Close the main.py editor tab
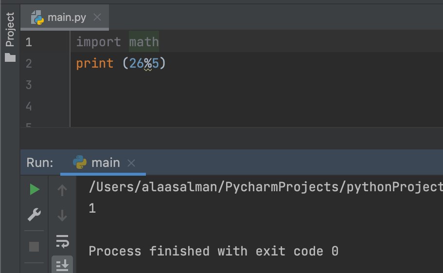443x273 pixels. pyautogui.click(x=97, y=18)
